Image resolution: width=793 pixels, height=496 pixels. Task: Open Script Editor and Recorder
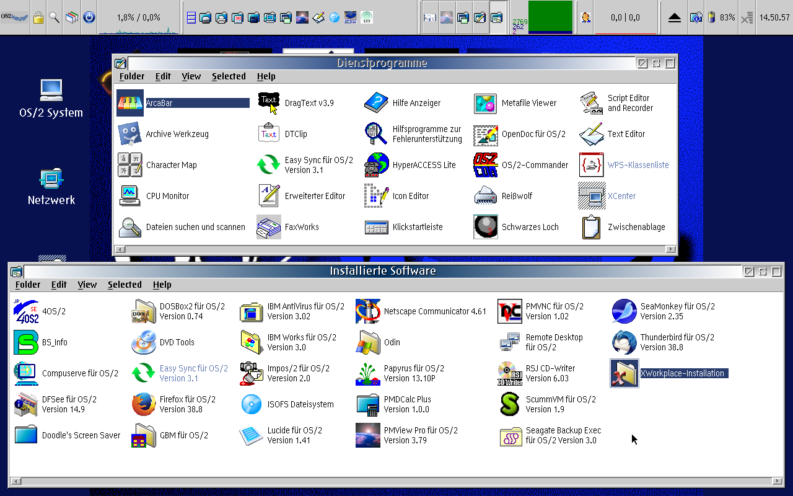(x=592, y=103)
